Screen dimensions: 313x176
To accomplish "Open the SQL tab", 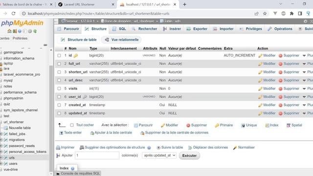I will [119, 29].
